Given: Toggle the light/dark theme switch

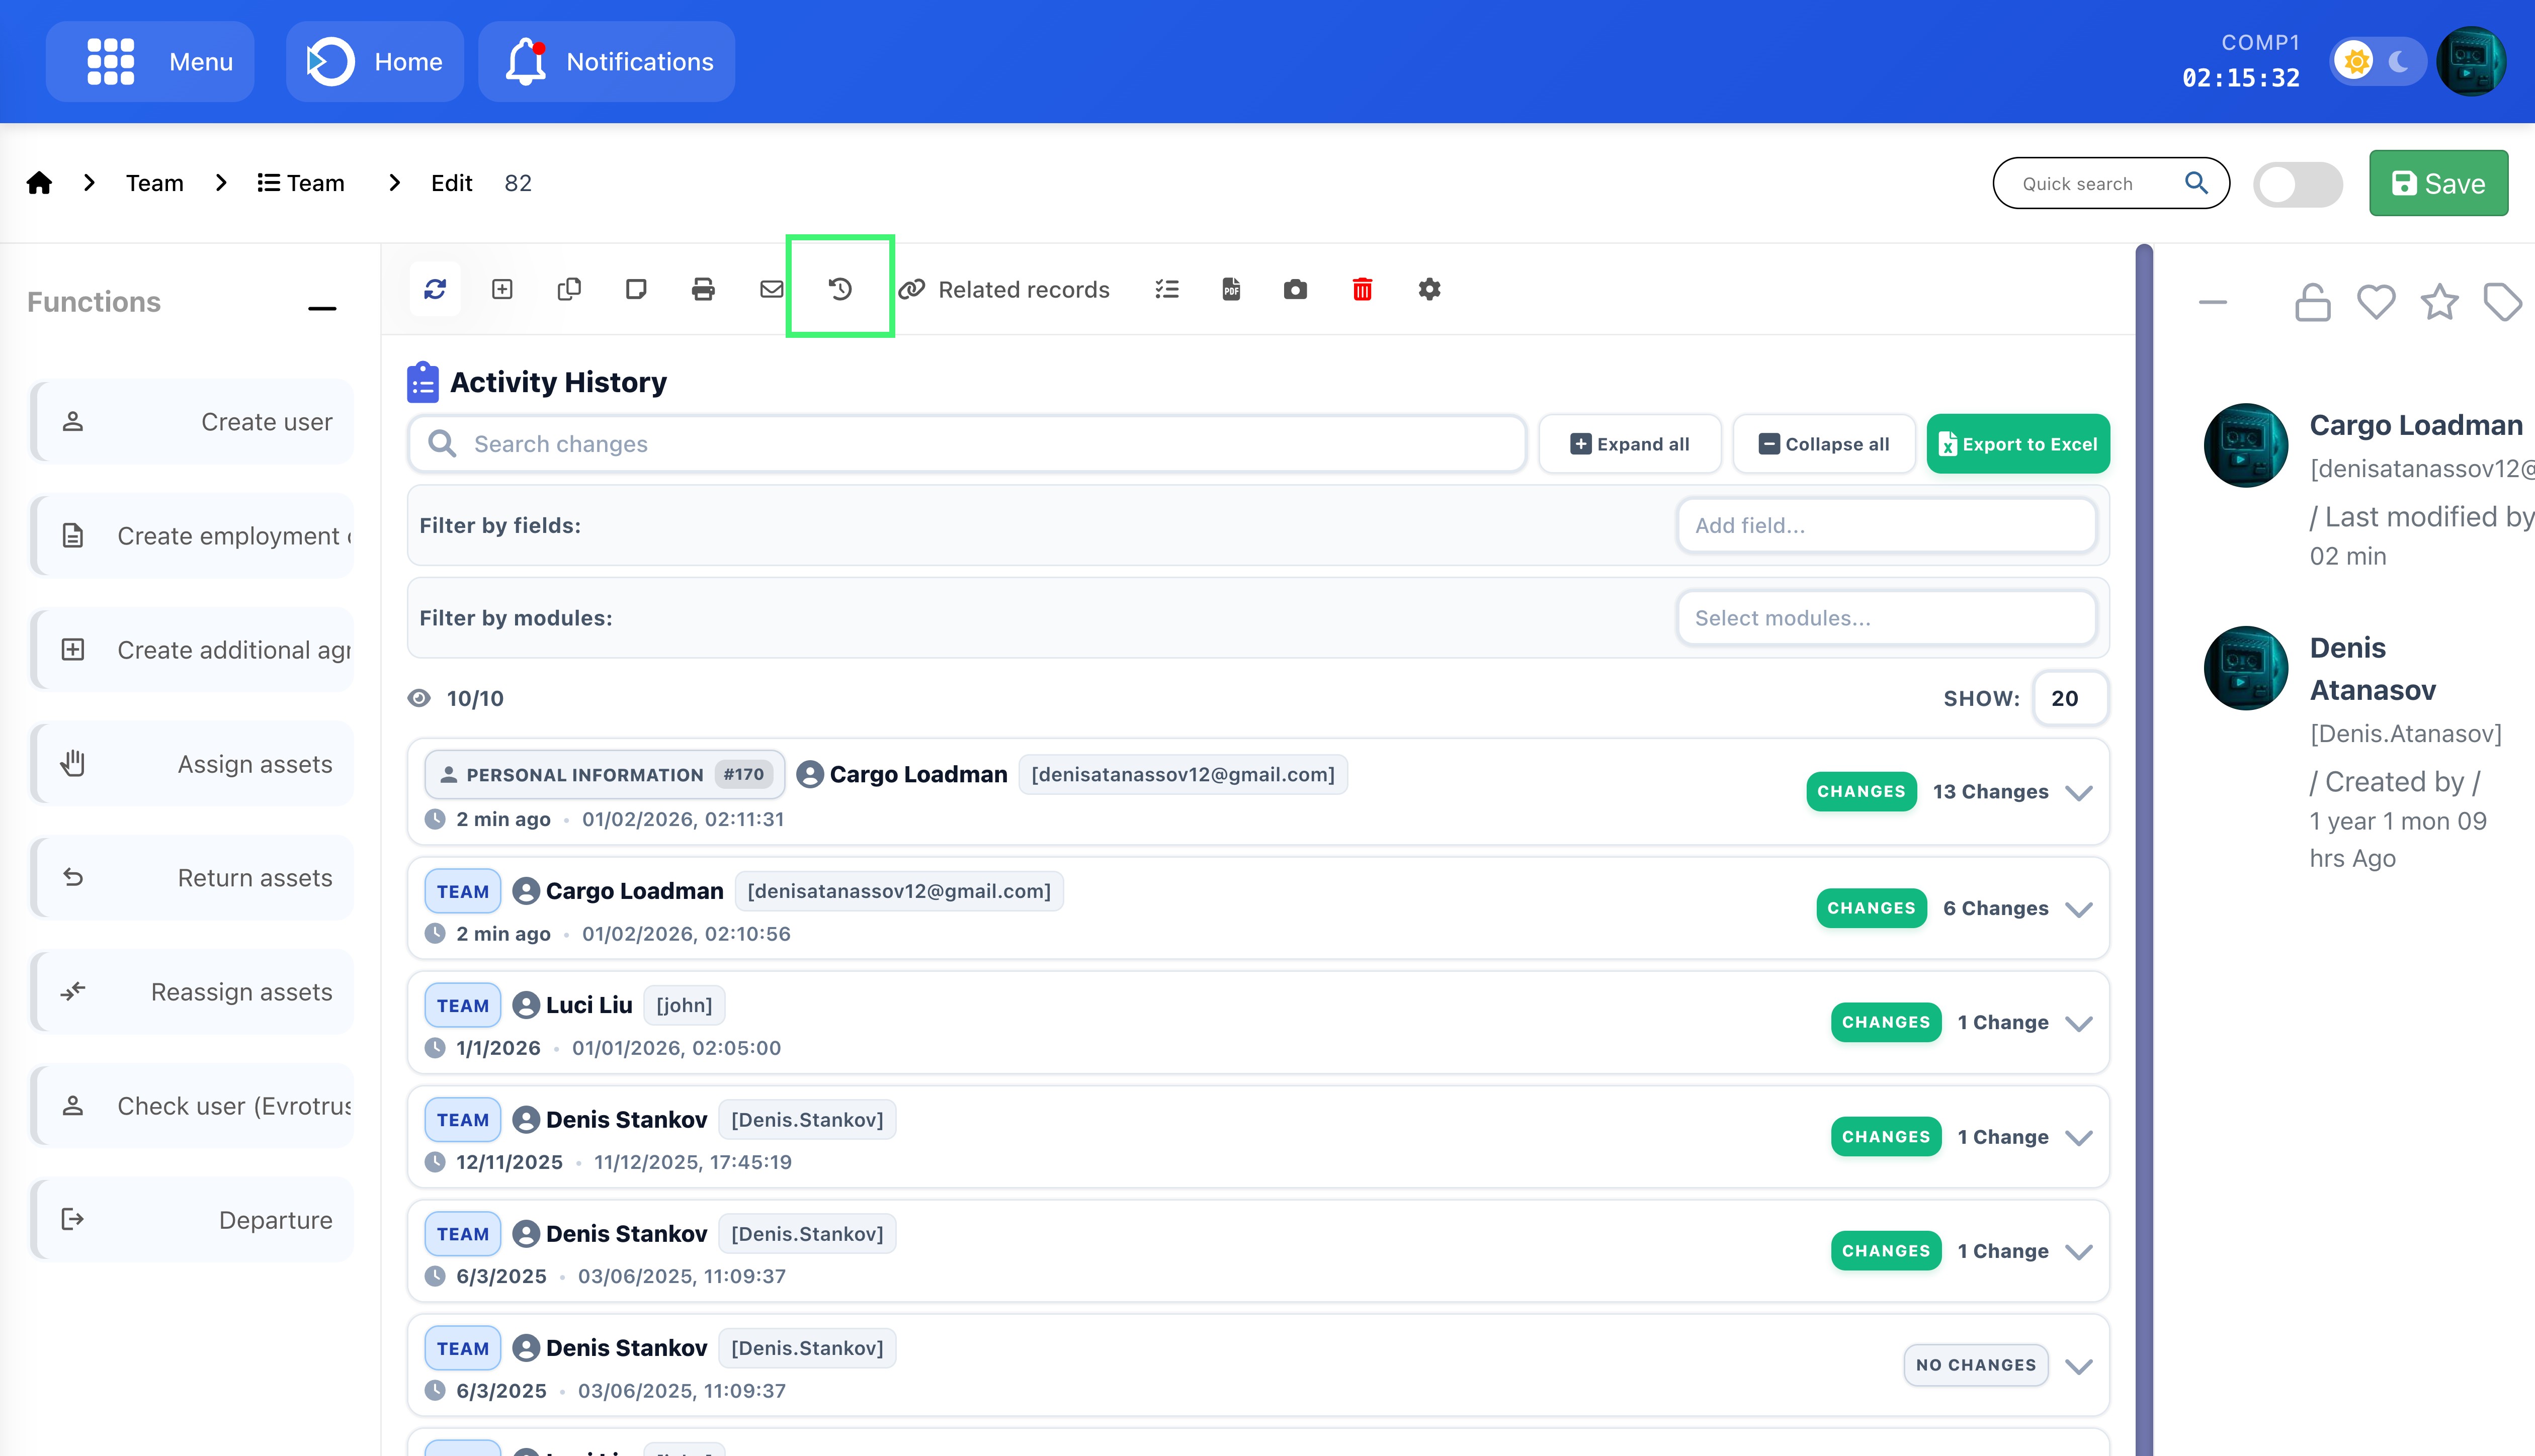Looking at the screenshot, I should [2377, 62].
